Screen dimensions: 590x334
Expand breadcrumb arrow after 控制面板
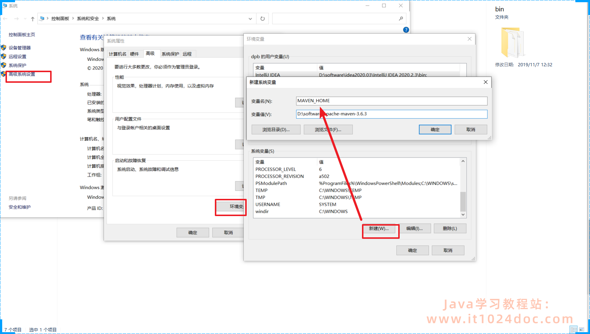pyautogui.click(x=73, y=18)
